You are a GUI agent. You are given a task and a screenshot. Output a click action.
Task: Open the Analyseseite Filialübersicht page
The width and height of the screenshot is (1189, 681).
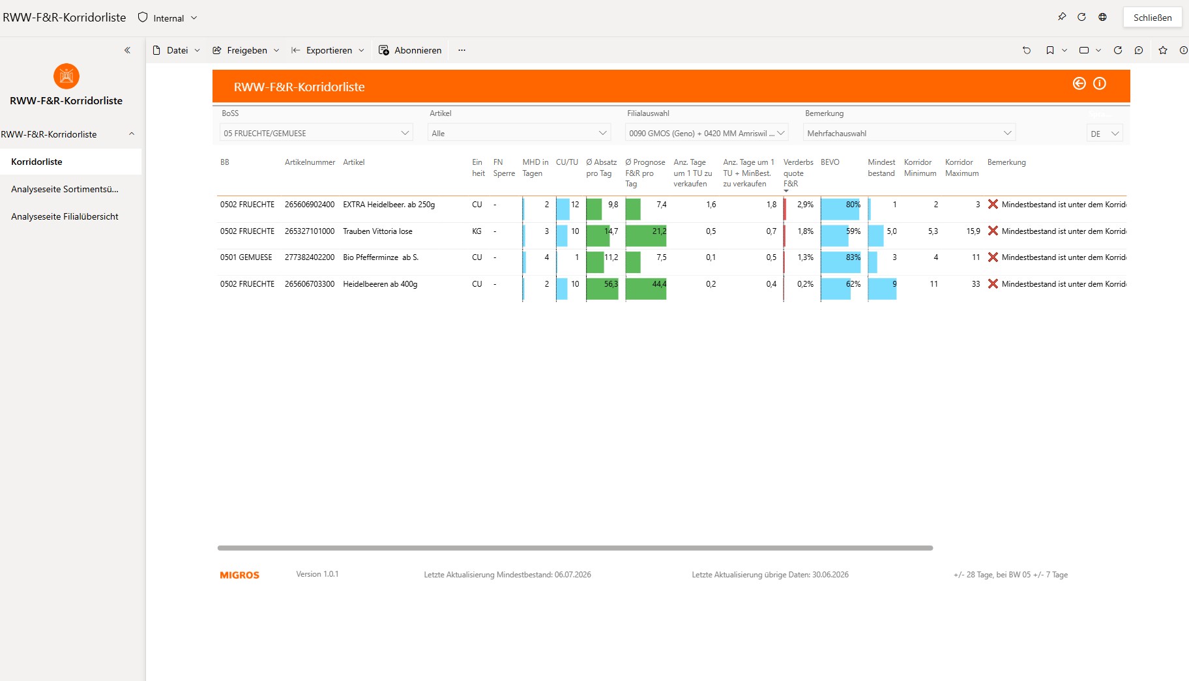(x=65, y=216)
